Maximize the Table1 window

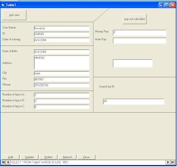167,5
